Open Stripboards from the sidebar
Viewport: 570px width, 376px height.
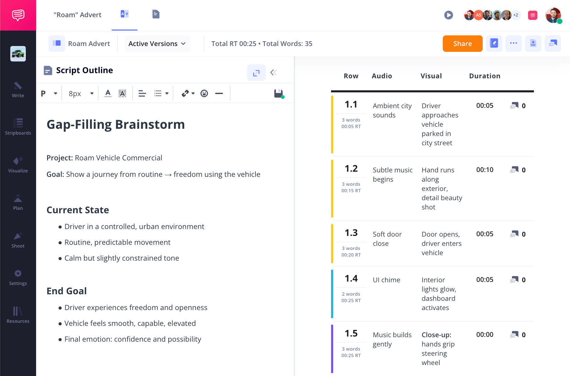[18, 127]
